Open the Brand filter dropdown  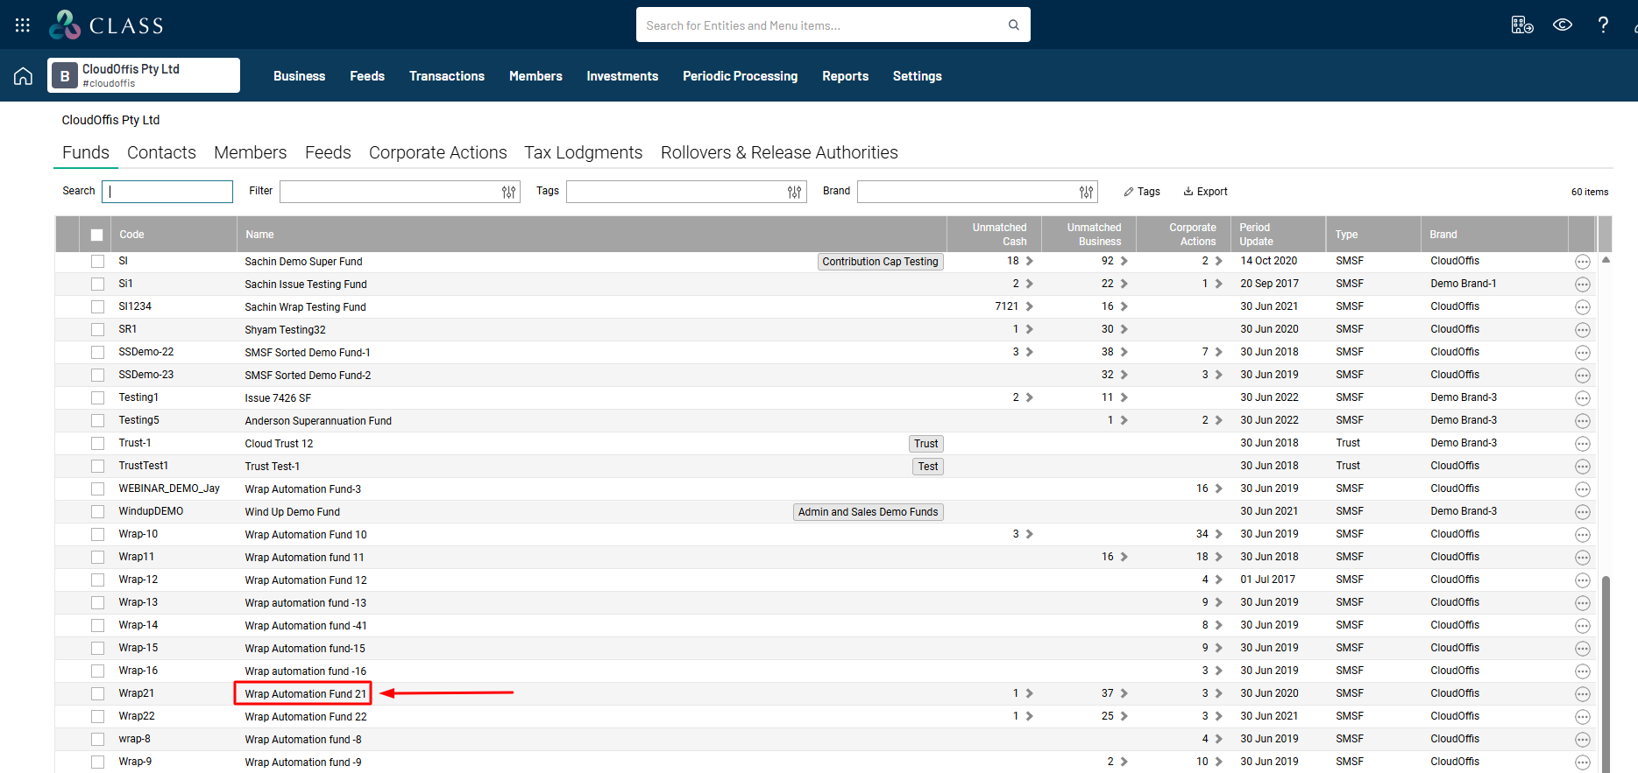click(1086, 192)
